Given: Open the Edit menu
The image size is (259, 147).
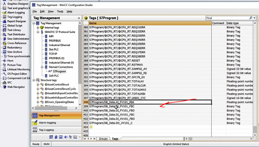Looking at the screenshot, I should click(42, 12).
